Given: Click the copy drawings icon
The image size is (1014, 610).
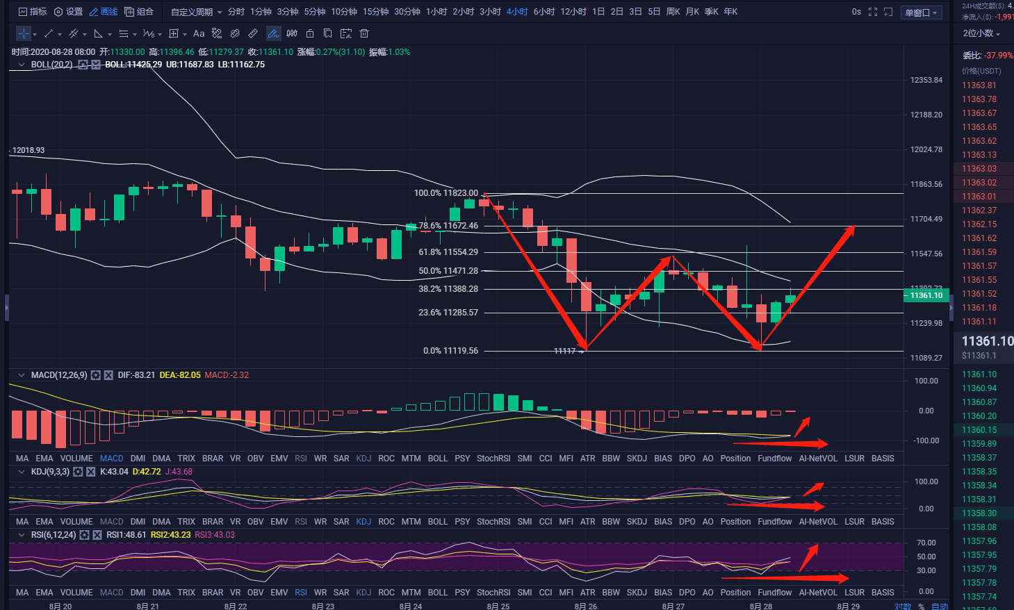Looking at the screenshot, I should [328, 33].
